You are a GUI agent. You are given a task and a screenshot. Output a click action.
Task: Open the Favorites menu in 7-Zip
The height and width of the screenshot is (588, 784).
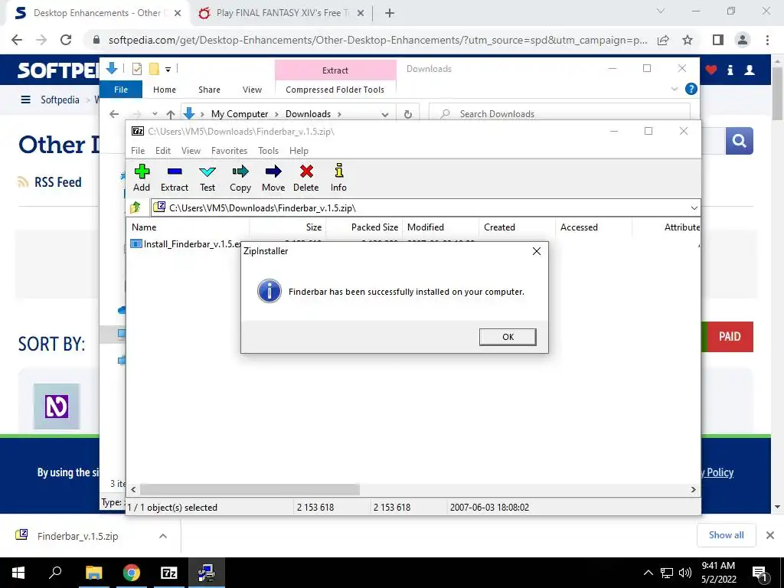click(229, 151)
